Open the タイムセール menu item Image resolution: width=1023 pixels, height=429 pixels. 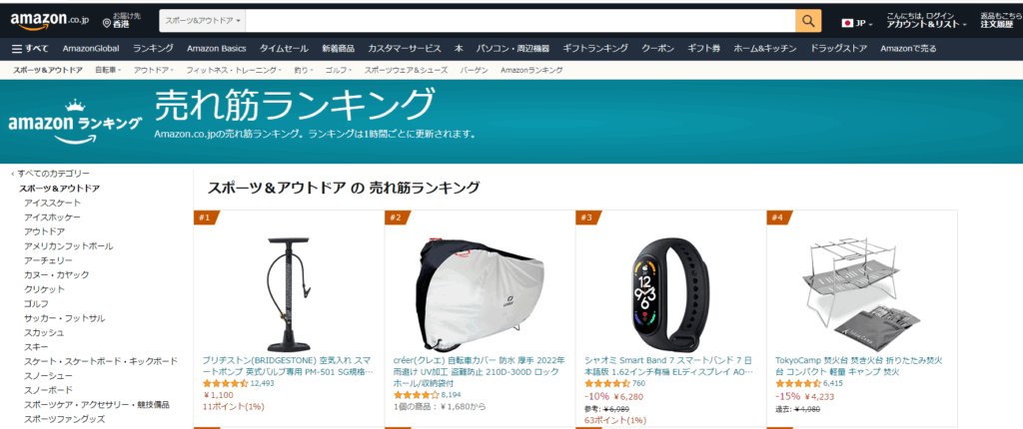point(284,48)
